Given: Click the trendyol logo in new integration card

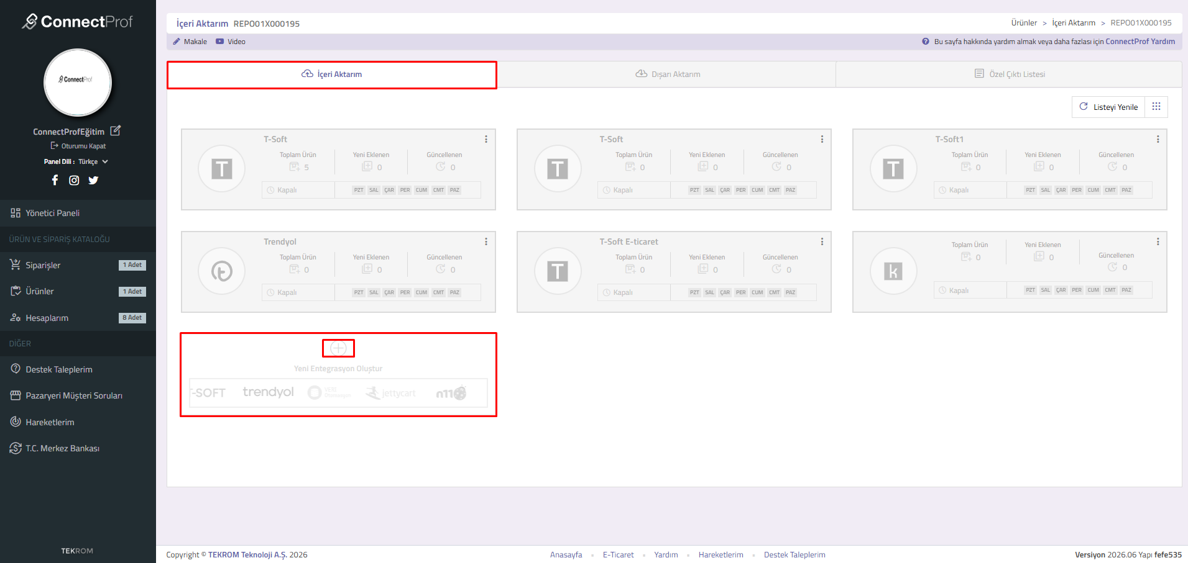Looking at the screenshot, I should (x=268, y=392).
